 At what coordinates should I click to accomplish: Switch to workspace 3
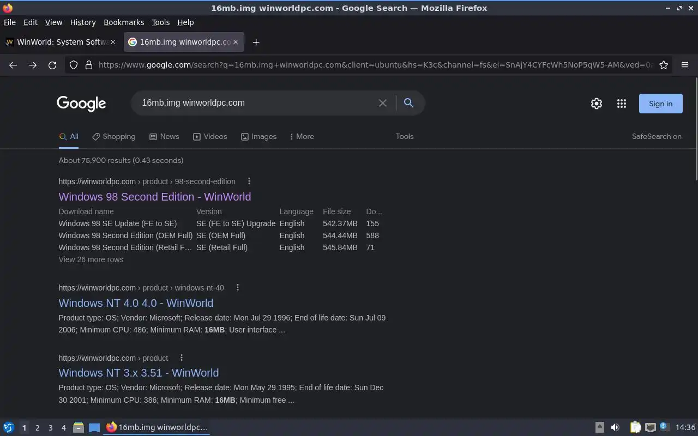[50, 428]
